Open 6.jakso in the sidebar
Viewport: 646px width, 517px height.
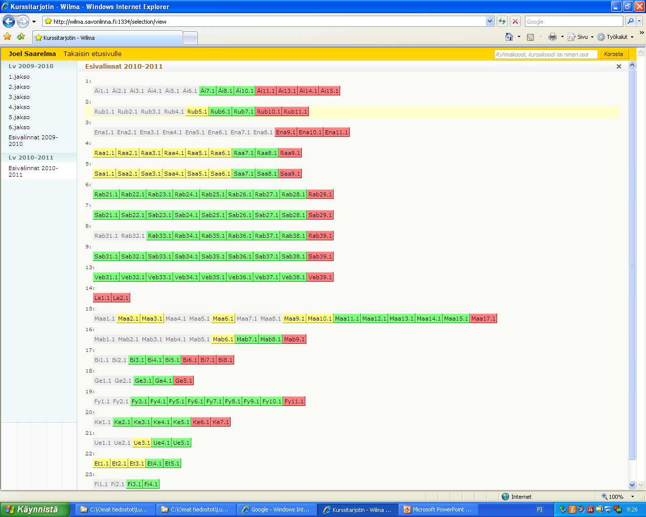(19, 127)
